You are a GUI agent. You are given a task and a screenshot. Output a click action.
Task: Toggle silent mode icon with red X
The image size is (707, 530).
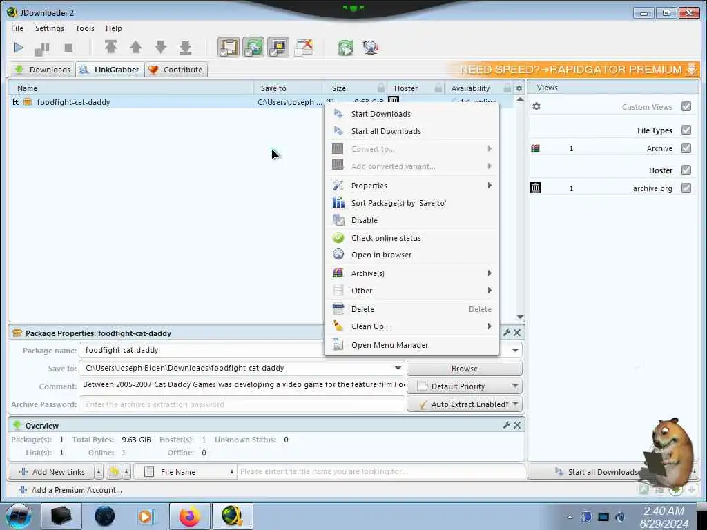pyautogui.click(x=304, y=47)
